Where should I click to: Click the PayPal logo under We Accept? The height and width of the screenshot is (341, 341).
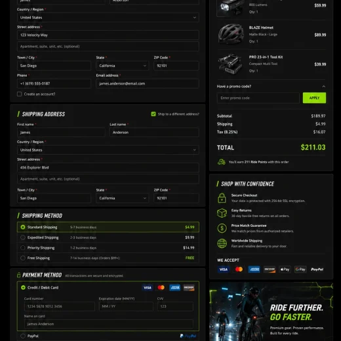[x=317, y=270]
